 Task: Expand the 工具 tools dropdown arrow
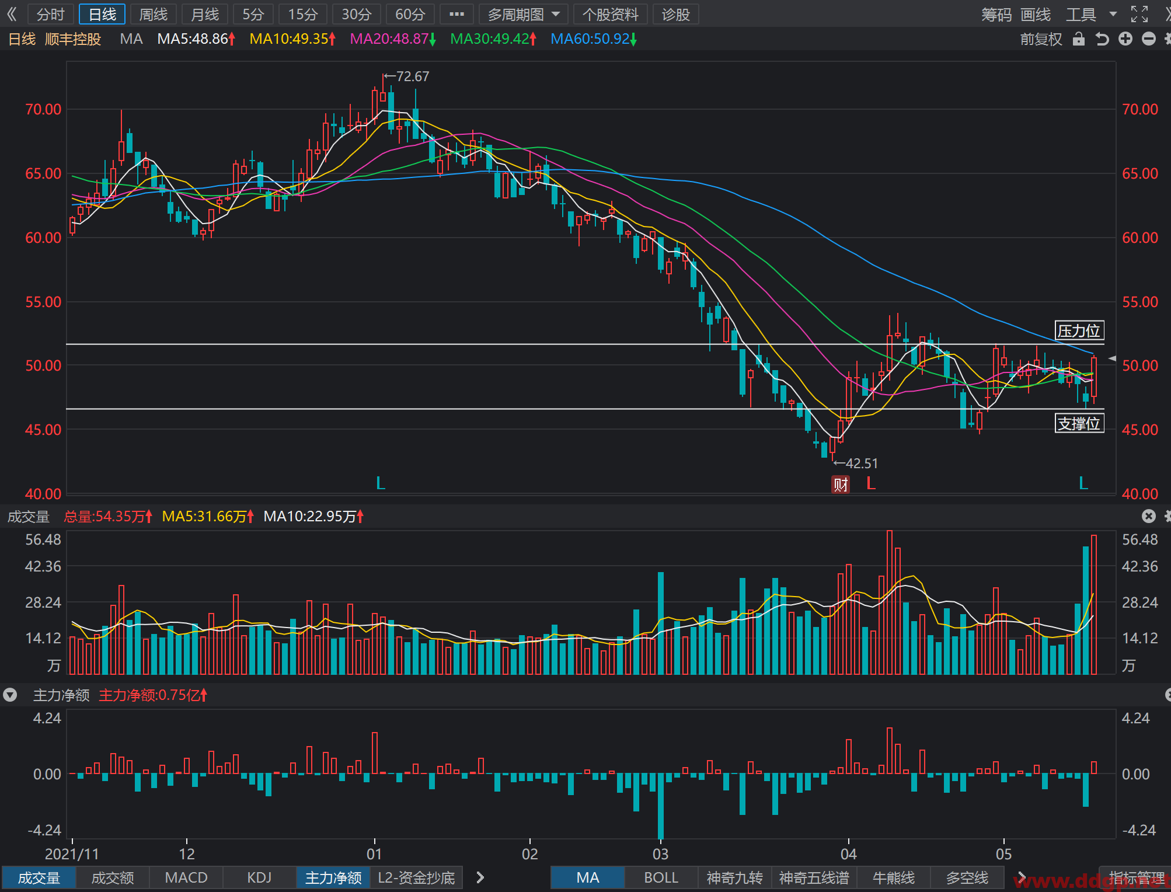point(1113,14)
